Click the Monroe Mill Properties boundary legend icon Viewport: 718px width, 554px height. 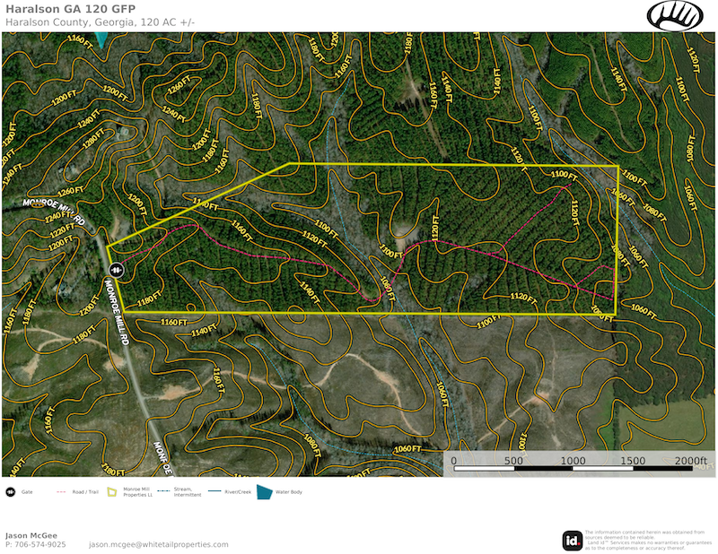click(x=111, y=492)
